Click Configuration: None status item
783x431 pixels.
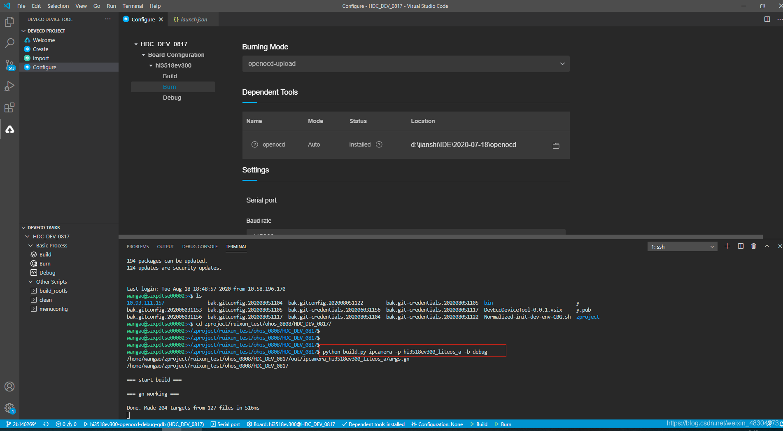437,424
